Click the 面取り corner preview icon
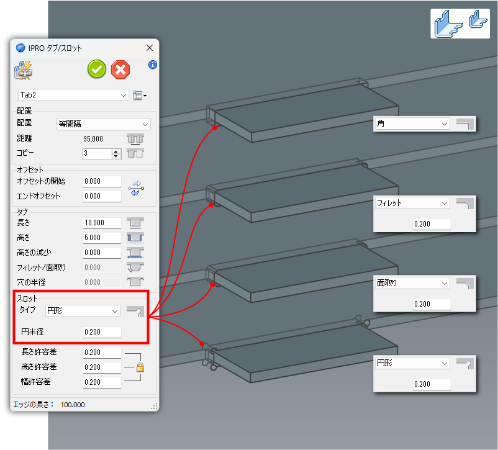This screenshot has width=498, height=450. (x=465, y=284)
